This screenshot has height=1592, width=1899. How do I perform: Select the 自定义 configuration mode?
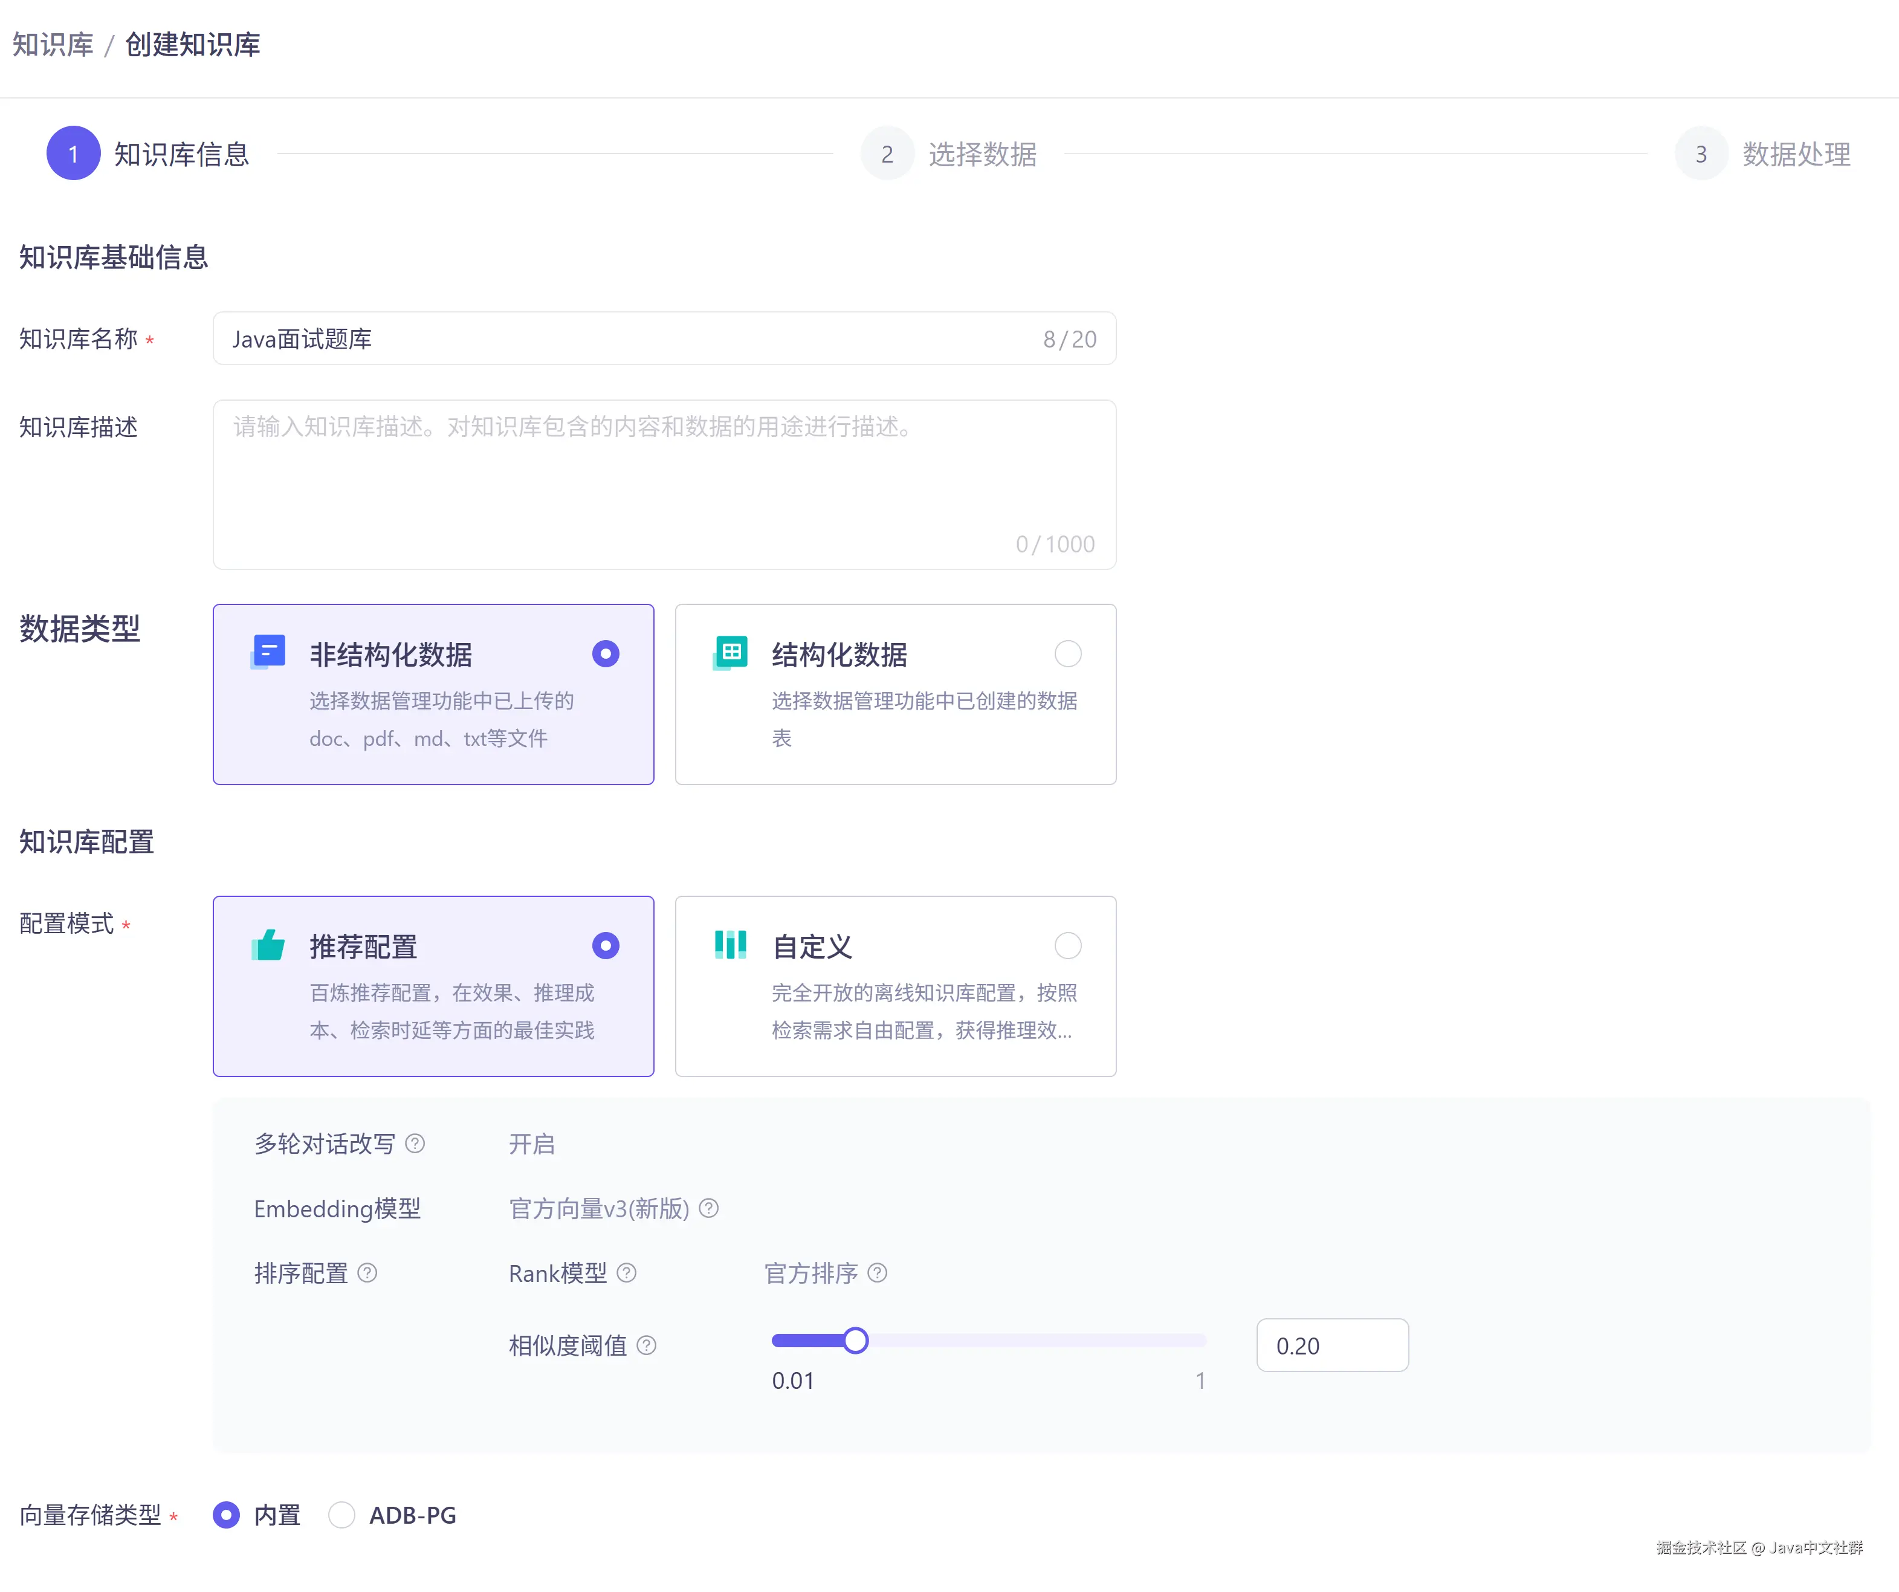1067,945
